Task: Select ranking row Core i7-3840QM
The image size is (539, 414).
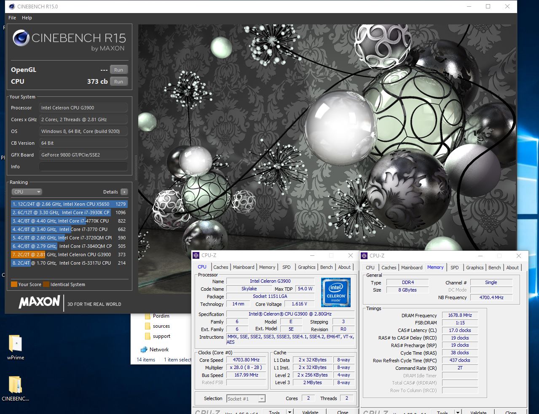Action: [69, 246]
